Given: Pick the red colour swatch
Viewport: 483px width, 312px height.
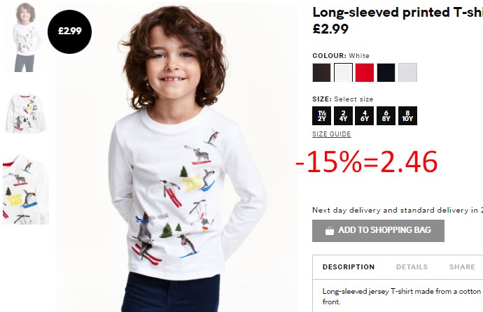Looking at the screenshot, I should click(365, 73).
